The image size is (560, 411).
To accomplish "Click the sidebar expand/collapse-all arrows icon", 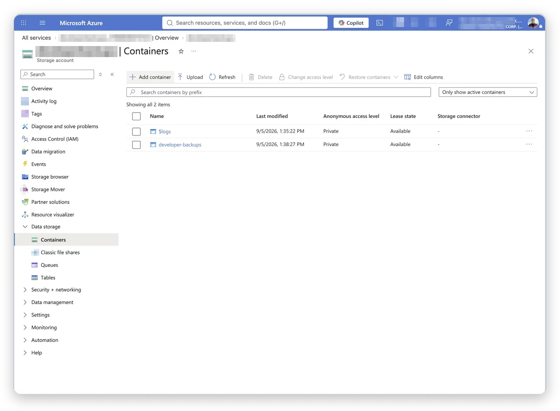I will [x=100, y=74].
